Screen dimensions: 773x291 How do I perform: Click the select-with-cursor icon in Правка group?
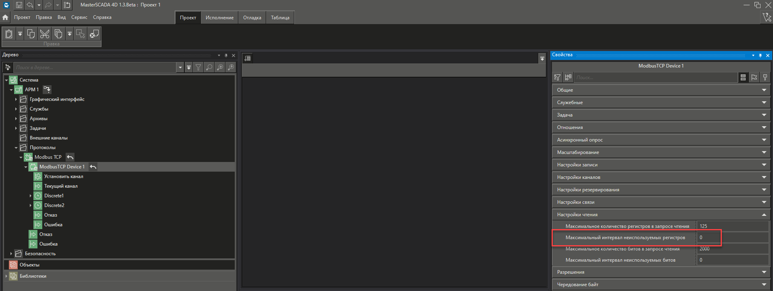81,34
